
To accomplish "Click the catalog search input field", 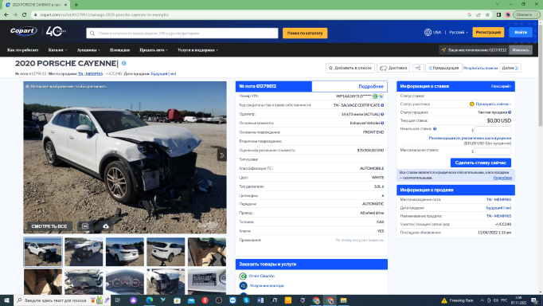I will 182,33.
